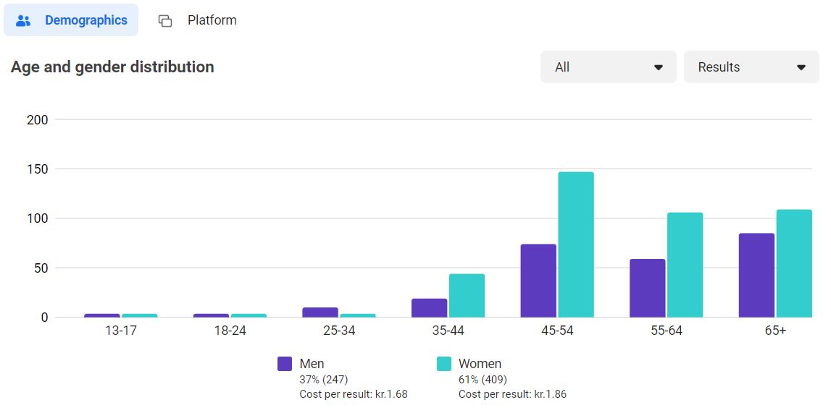Click the Men bar for 45-54
Viewport: 831px width, 413px height.
pos(538,281)
